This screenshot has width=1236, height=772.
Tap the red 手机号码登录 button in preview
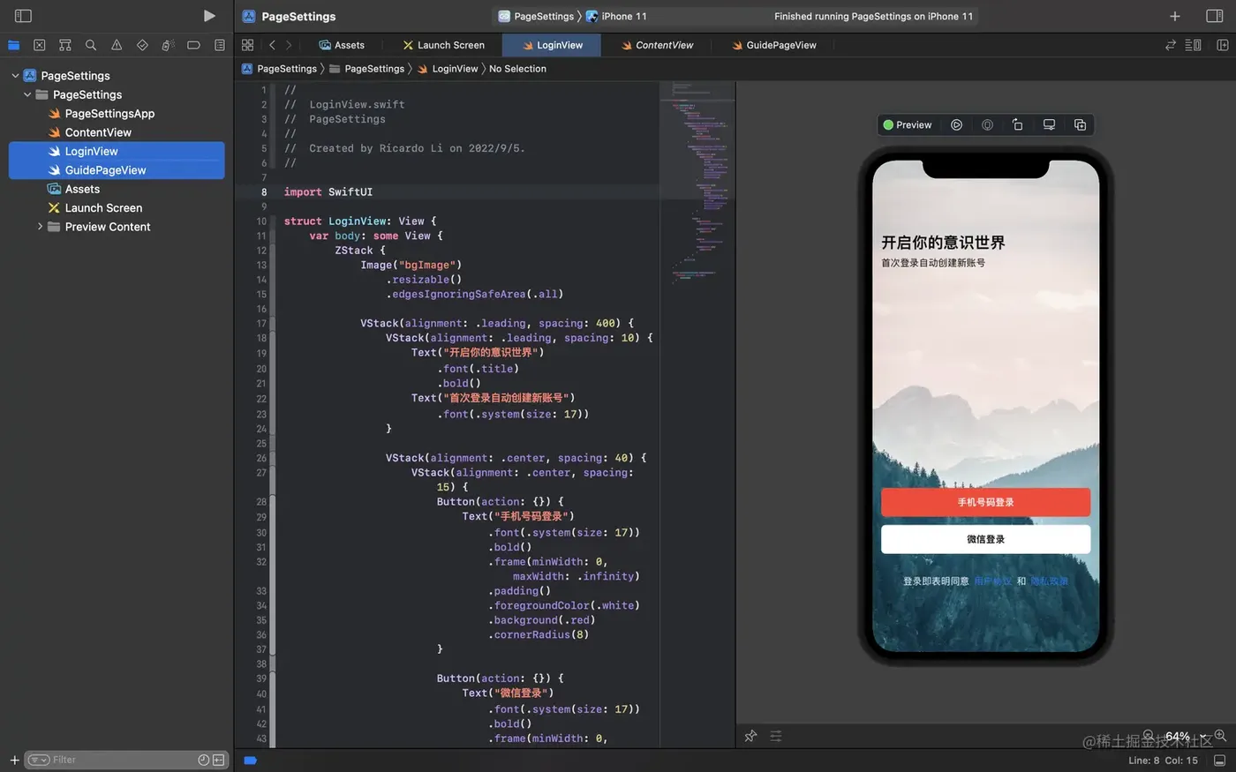click(985, 502)
